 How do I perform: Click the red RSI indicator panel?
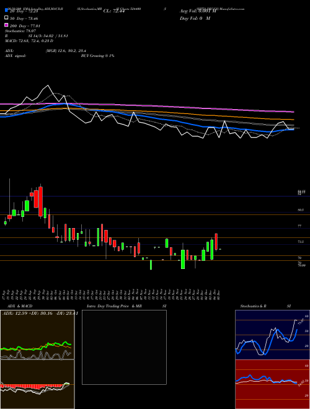point(272,384)
